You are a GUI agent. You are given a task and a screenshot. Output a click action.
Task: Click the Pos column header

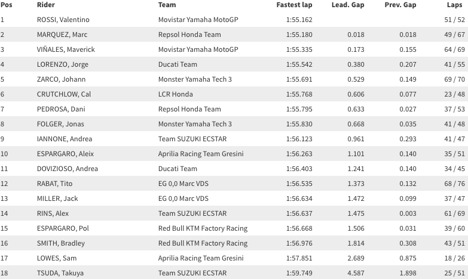click(6, 5)
